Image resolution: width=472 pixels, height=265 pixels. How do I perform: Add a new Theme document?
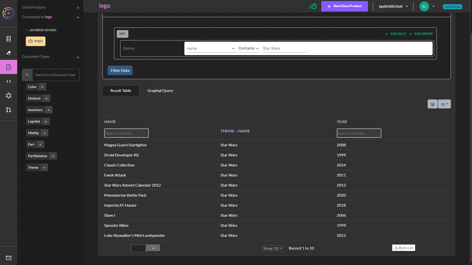[44, 168]
